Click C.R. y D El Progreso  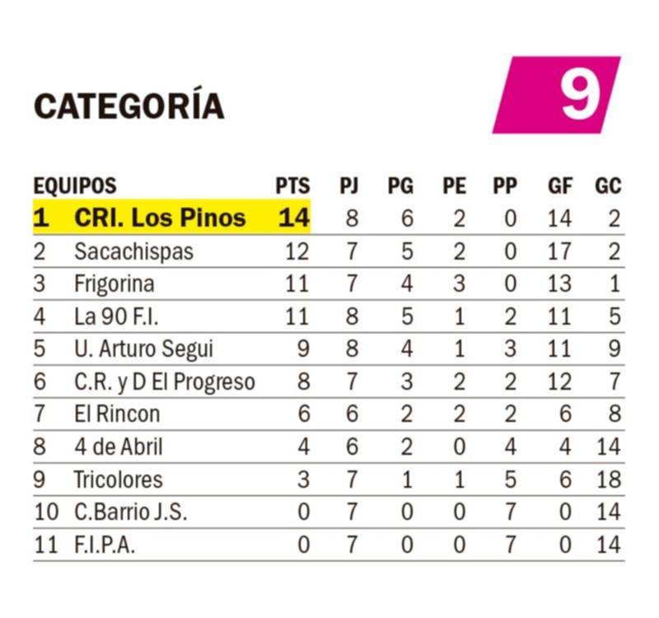click(165, 382)
